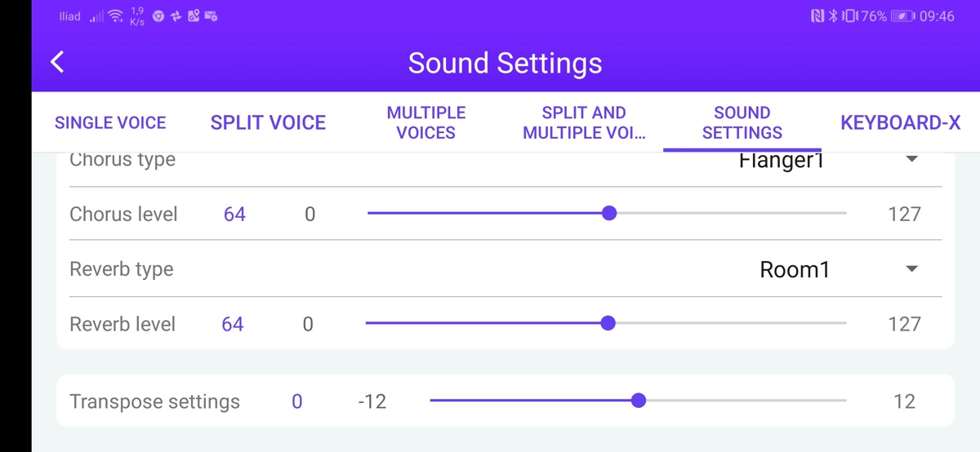Click the Reverb level slider handle
Screen dimensions: 980x452
[x=608, y=324]
